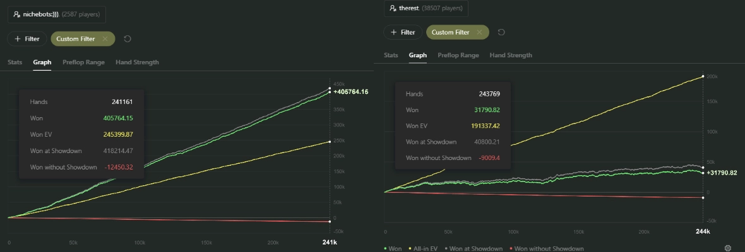
Task: Reset filters icon in nichebots panel
Action: pos(127,39)
